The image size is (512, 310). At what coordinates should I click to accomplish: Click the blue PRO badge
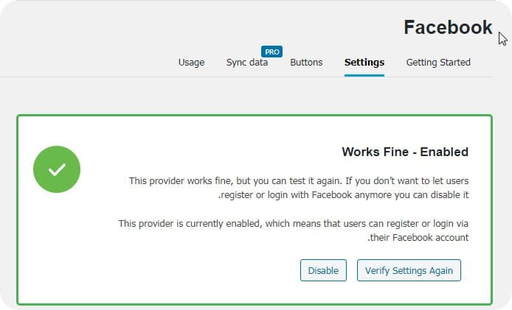[x=272, y=52]
